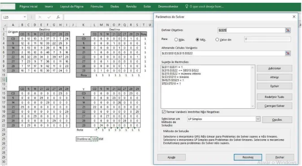The image size is (302, 166).
Task: Select constraint $M$23:$S$23 = 1
Action: click(173, 80)
